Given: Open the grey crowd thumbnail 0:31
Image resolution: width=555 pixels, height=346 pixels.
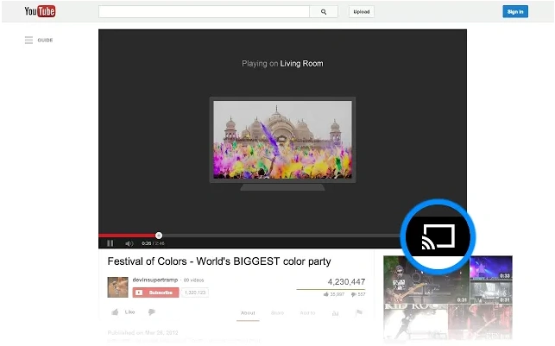Looking at the screenshot, I should (491, 292).
